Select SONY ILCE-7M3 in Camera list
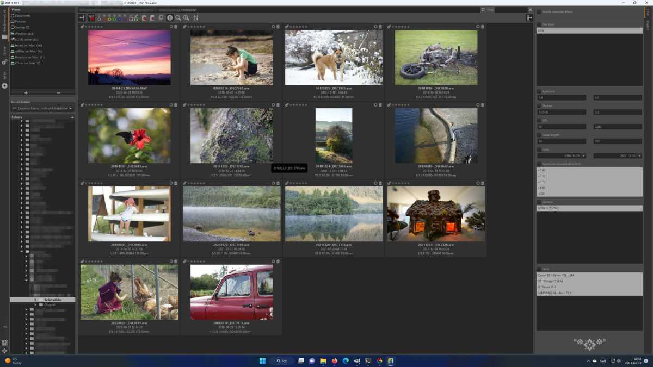This screenshot has height=367, width=653. pyautogui.click(x=590, y=208)
